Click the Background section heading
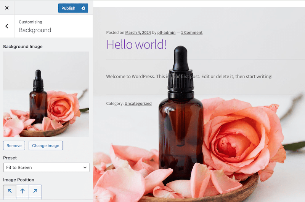 coord(35,30)
